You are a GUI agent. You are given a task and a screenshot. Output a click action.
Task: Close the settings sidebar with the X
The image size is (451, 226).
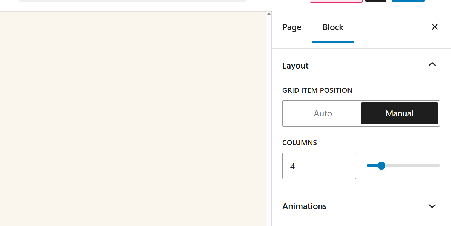(x=434, y=27)
